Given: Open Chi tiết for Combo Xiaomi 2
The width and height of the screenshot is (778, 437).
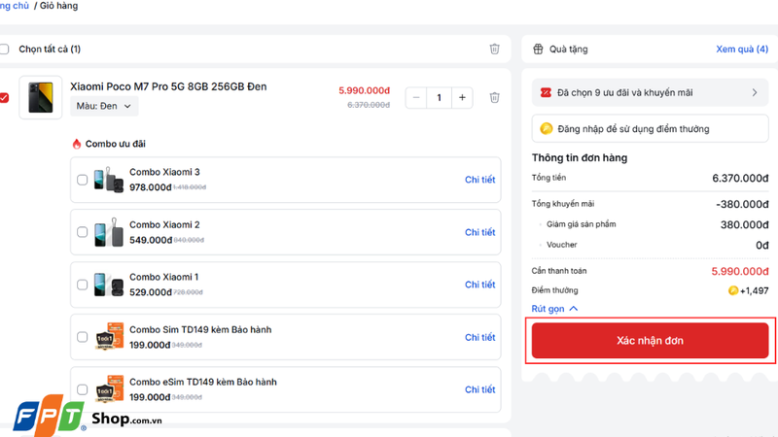Looking at the screenshot, I should (x=479, y=232).
